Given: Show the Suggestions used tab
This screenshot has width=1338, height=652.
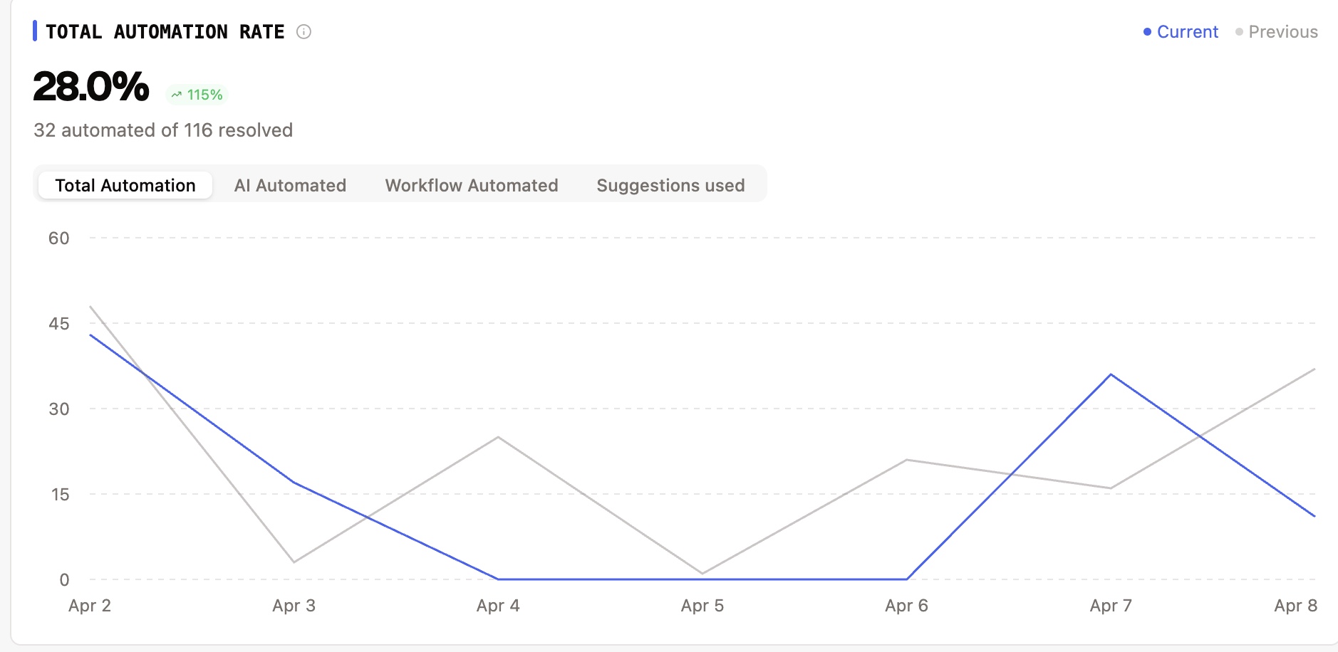Looking at the screenshot, I should coord(670,185).
